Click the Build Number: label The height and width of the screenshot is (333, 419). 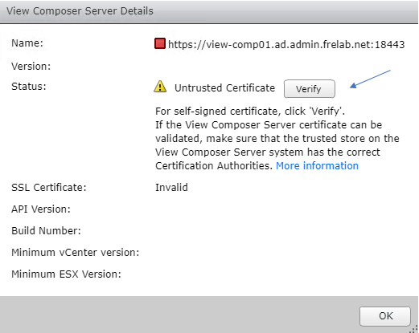coord(47,231)
